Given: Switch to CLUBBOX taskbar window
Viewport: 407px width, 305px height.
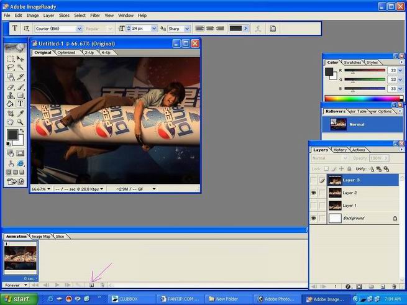Looking at the screenshot, I should (132, 299).
